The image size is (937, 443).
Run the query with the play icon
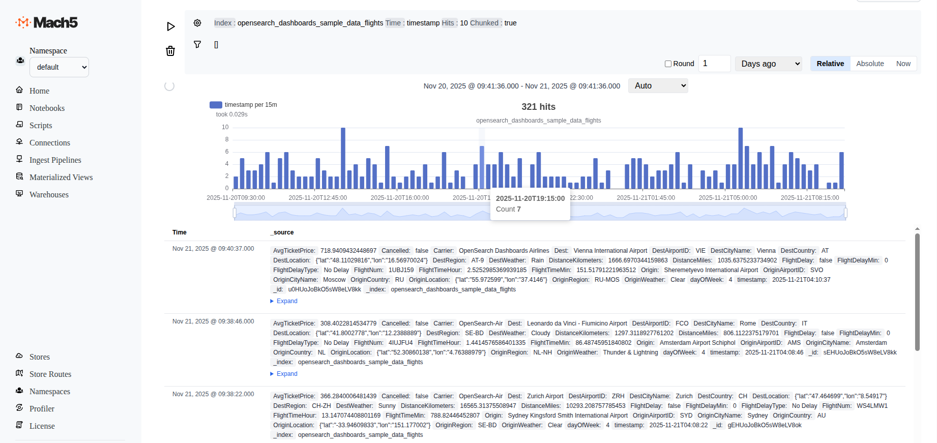171,26
